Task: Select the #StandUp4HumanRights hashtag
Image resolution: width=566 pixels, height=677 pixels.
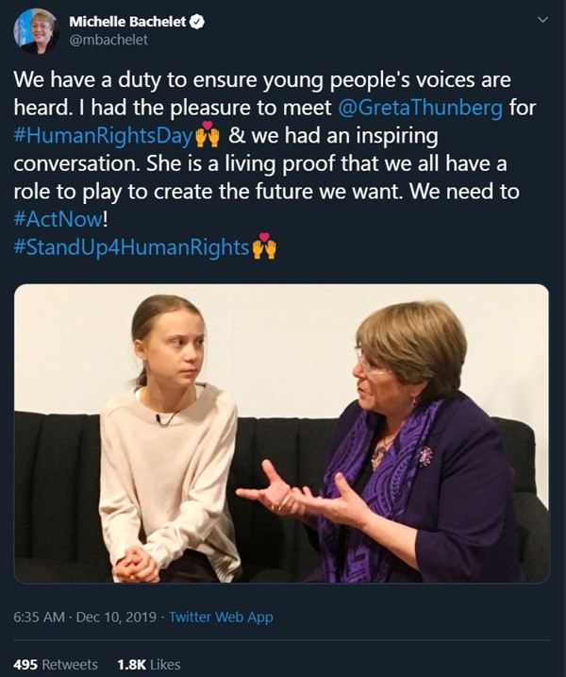Action: pyautogui.click(x=131, y=248)
